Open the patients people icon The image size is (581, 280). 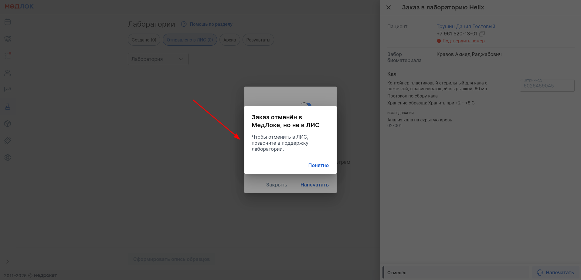(8, 73)
